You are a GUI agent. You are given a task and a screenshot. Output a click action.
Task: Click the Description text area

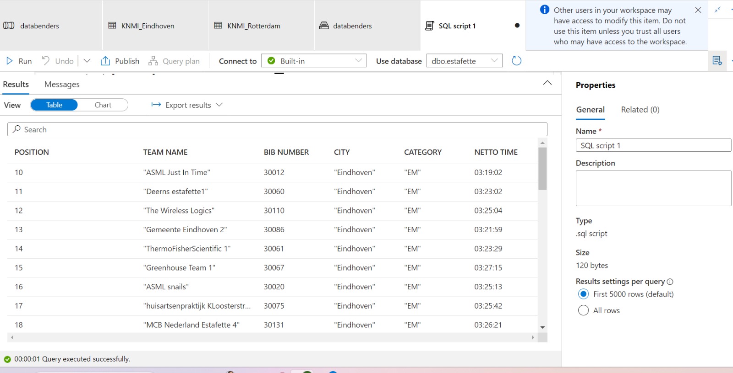tap(653, 188)
